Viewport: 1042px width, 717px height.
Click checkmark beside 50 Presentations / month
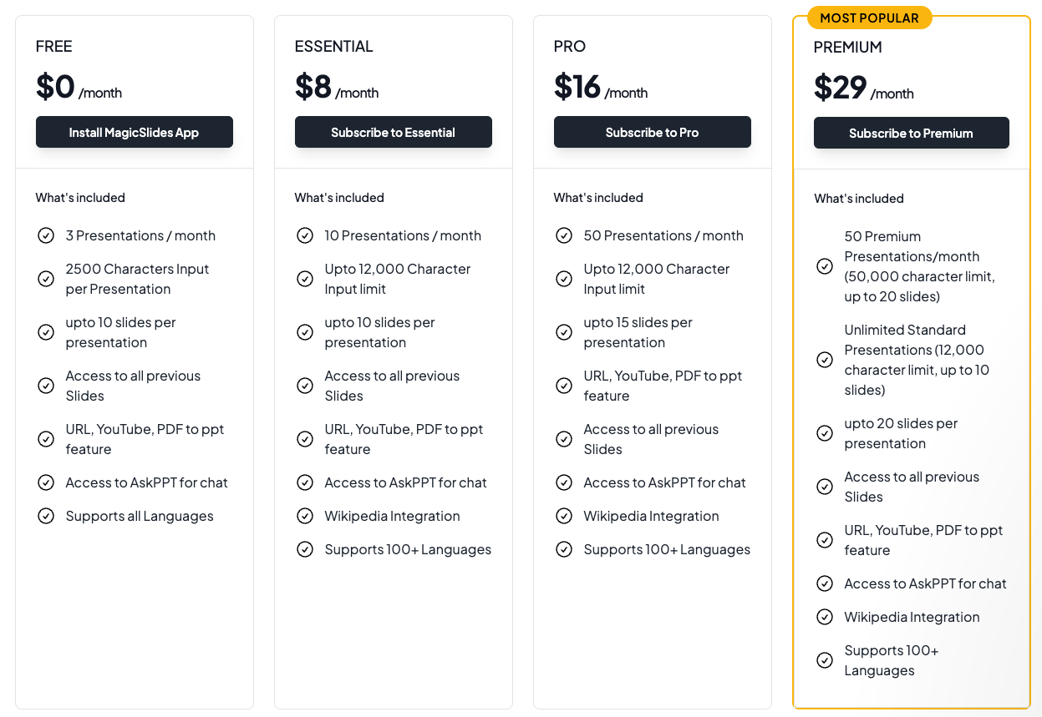pyautogui.click(x=564, y=235)
